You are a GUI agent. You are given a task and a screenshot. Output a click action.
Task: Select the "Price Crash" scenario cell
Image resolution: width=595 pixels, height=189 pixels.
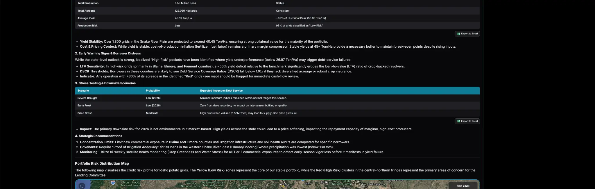[x=85, y=113]
